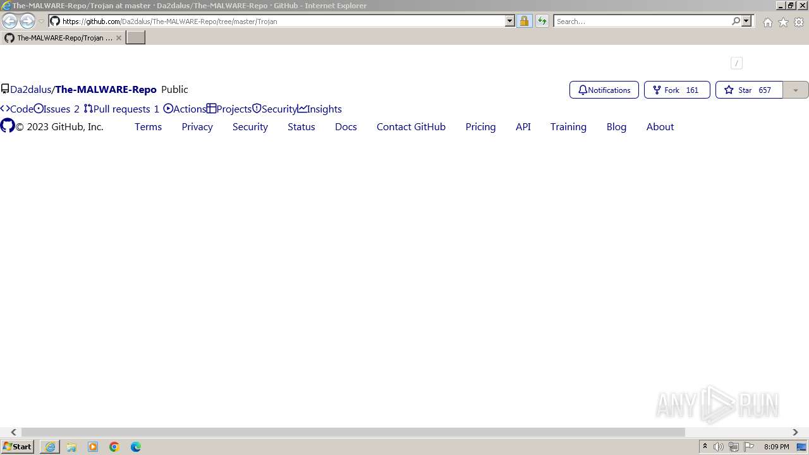Screen dimensions: 809x455
Task: Click the magnifier search icon
Action: click(736, 21)
